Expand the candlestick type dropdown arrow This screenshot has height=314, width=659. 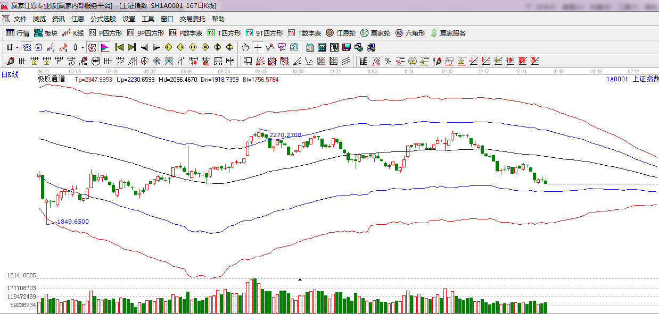(x=83, y=47)
